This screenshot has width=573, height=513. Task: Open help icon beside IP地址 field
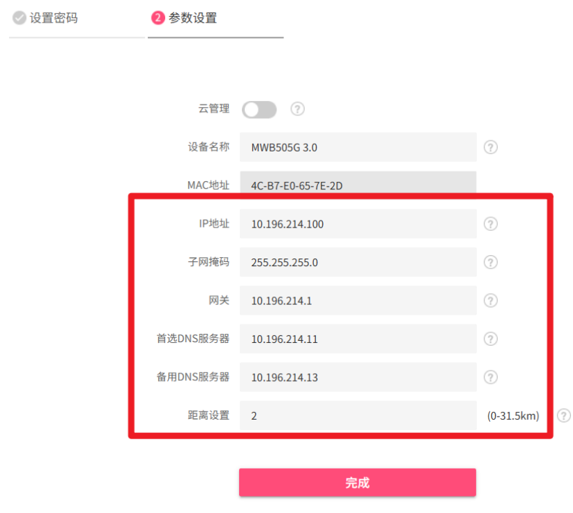pos(491,224)
